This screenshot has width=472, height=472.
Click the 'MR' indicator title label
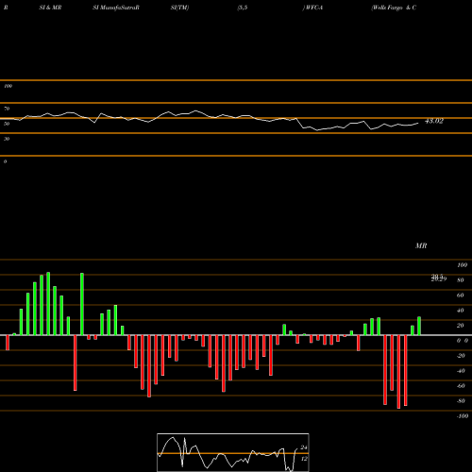[421, 245]
